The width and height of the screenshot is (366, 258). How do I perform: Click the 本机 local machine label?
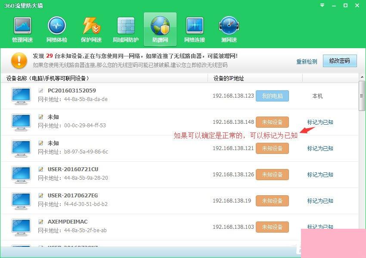[x=317, y=96]
